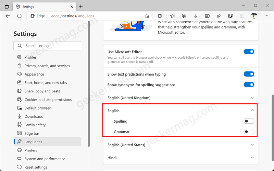
Task: Open Profiles settings page
Action: click(48, 57)
